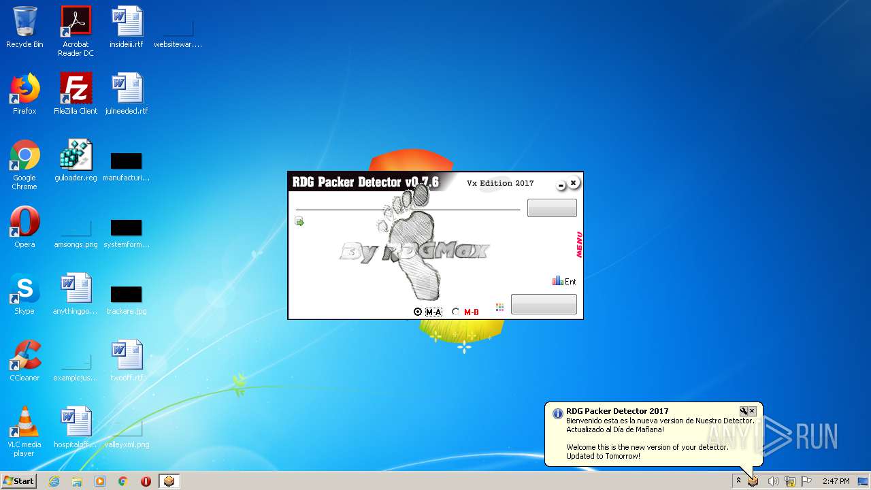Screen dimensions: 871x490
Task: Click the blank bottom-right button in RDG
Action: 544,304
